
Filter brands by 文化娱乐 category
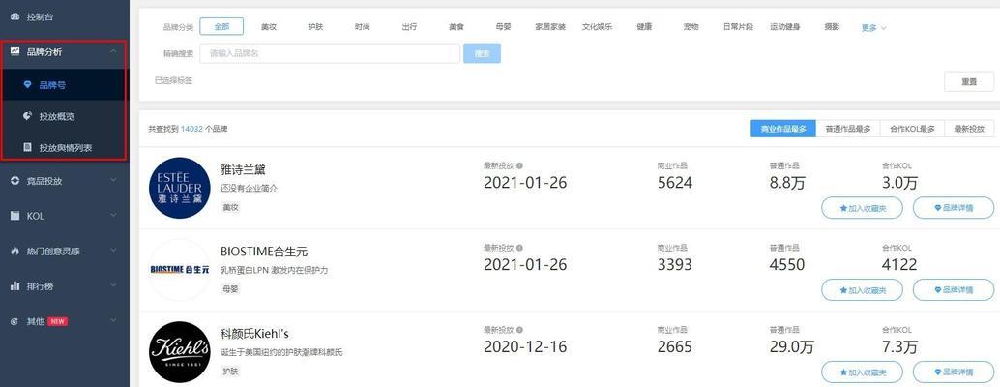(597, 27)
